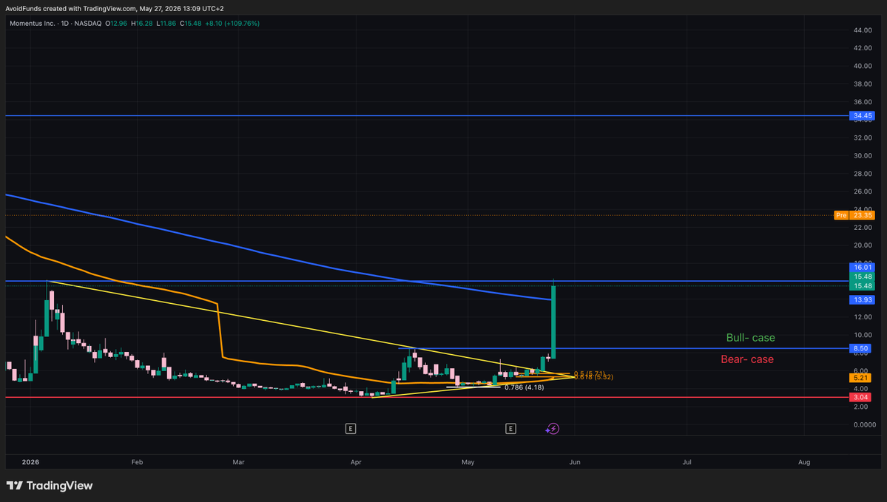Click the 40.00 price axis tick
Viewport: 887px width, 502px height.
[x=863, y=66]
